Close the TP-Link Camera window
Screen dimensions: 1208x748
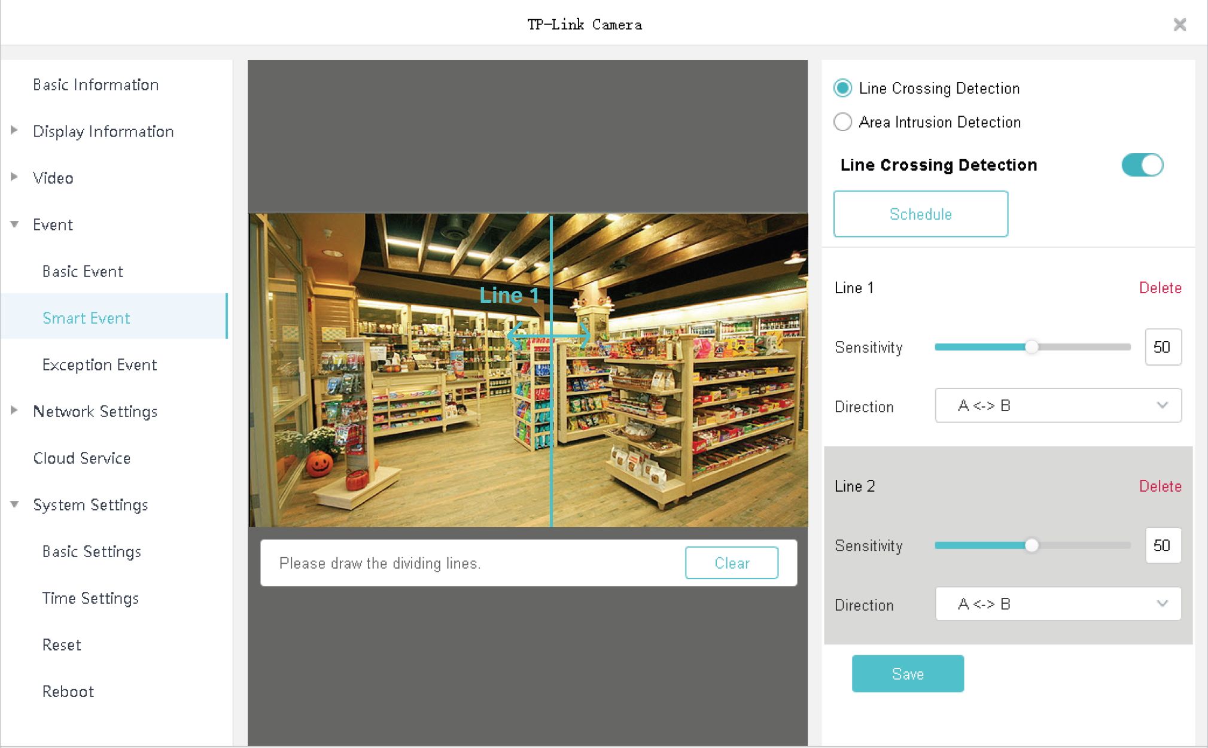tap(1179, 25)
